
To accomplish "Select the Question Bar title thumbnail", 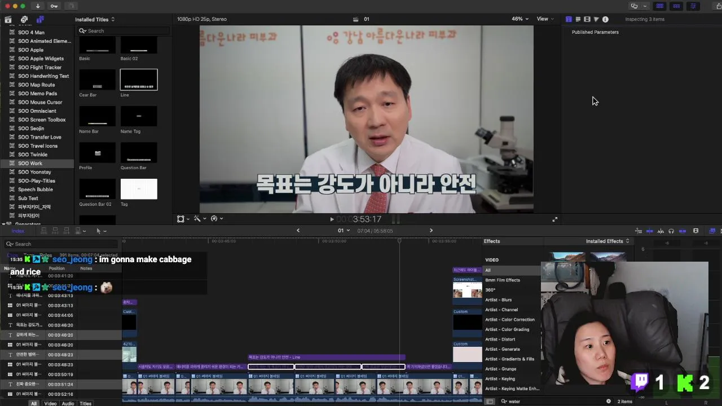I will (139, 153).
